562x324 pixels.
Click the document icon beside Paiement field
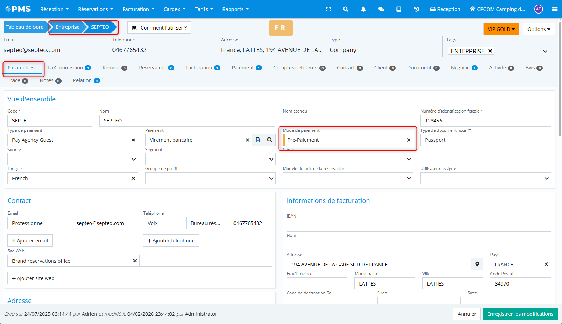[x=258, y=140]
